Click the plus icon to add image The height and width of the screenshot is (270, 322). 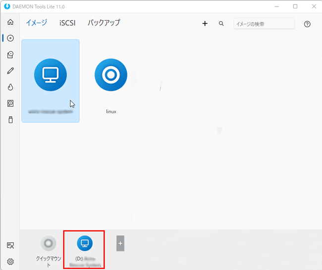pyautogui.click(x=205, y=24)
